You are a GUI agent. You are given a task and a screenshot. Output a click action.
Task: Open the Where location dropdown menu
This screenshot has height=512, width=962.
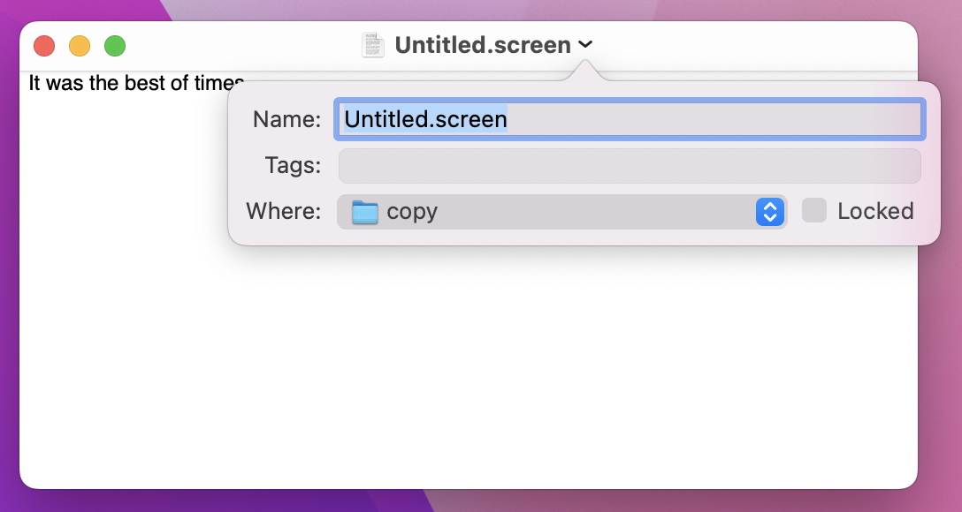[x=561, y=211]
